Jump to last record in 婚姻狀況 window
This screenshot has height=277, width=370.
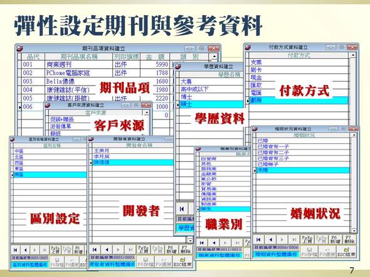click(x=294, y=239)
